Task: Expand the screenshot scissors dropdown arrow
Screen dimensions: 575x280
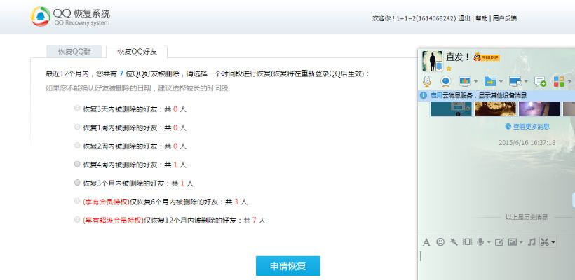Action: (x=554, y=243)
